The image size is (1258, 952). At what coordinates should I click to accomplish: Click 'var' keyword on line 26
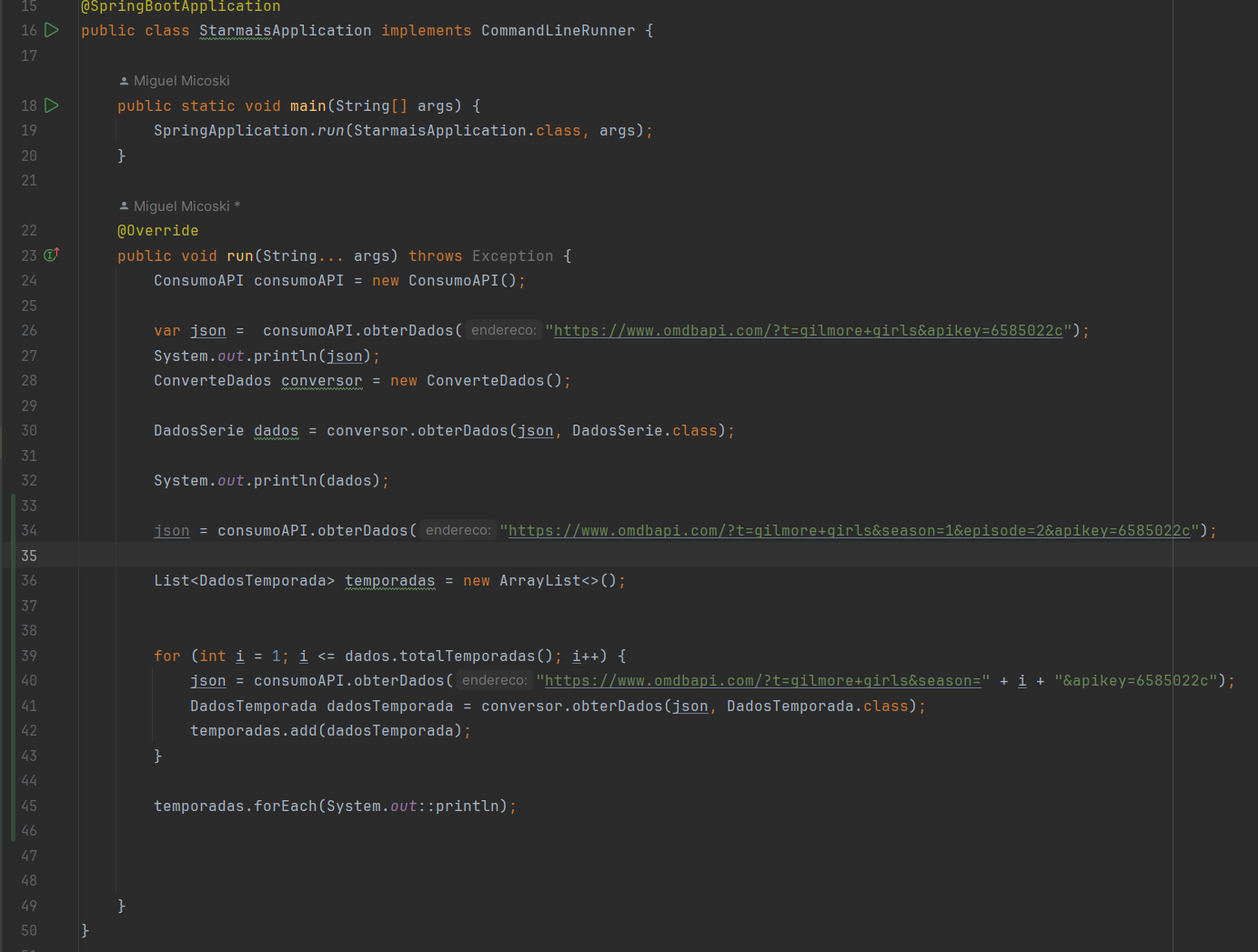[167, 331]
